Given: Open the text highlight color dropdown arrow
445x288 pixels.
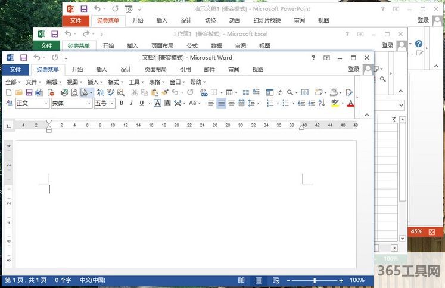Looking at the screenshot, I should click(343, 103).
